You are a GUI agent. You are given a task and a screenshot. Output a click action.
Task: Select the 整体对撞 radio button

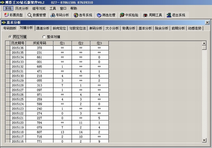44,37
